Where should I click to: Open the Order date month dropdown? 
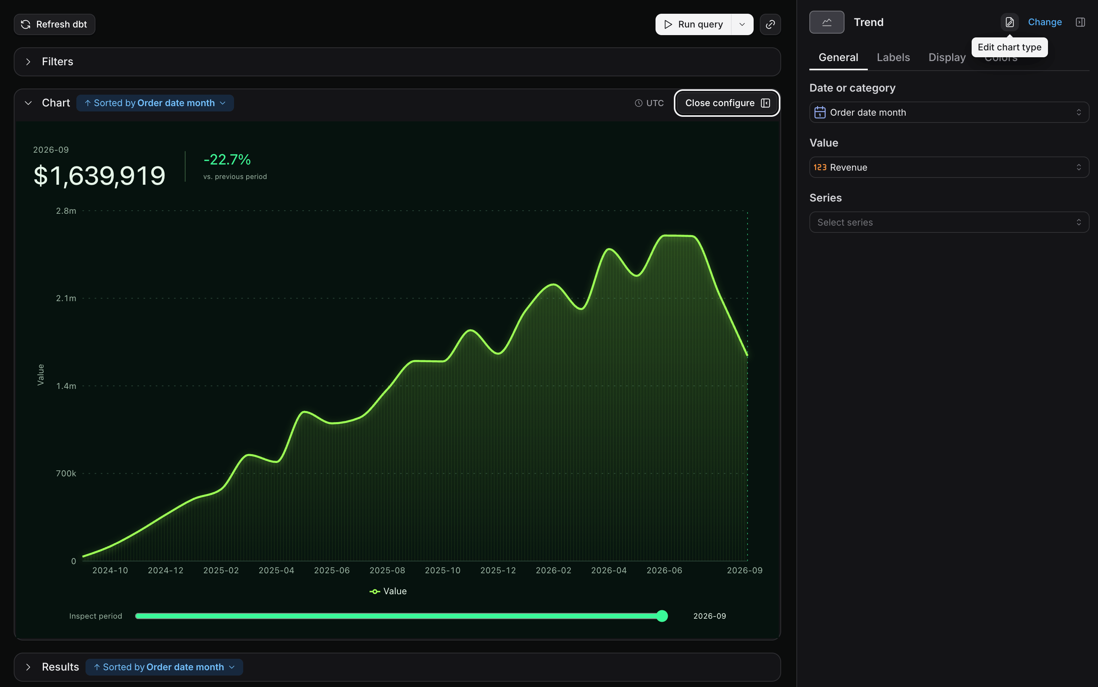coord(949,112)
